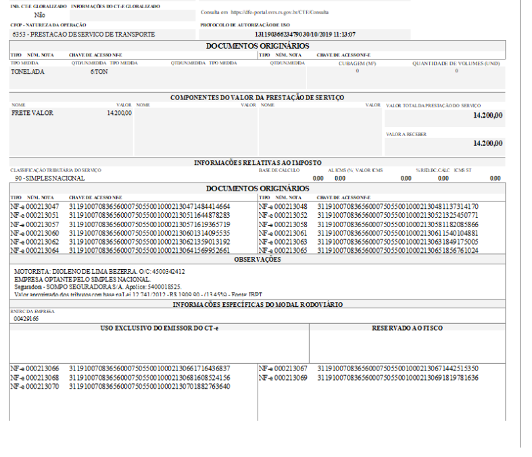Click row NF-e 000213064

tap(120, 250)
